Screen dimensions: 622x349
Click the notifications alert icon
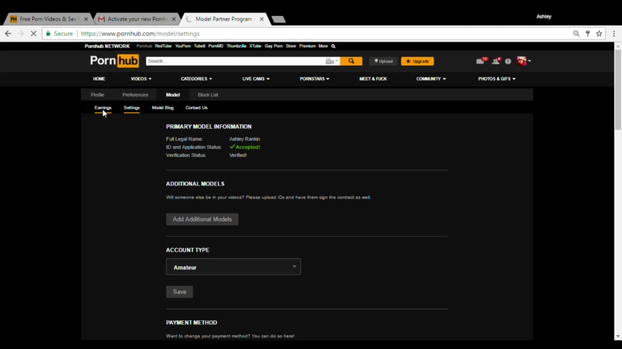coord(508,62)
